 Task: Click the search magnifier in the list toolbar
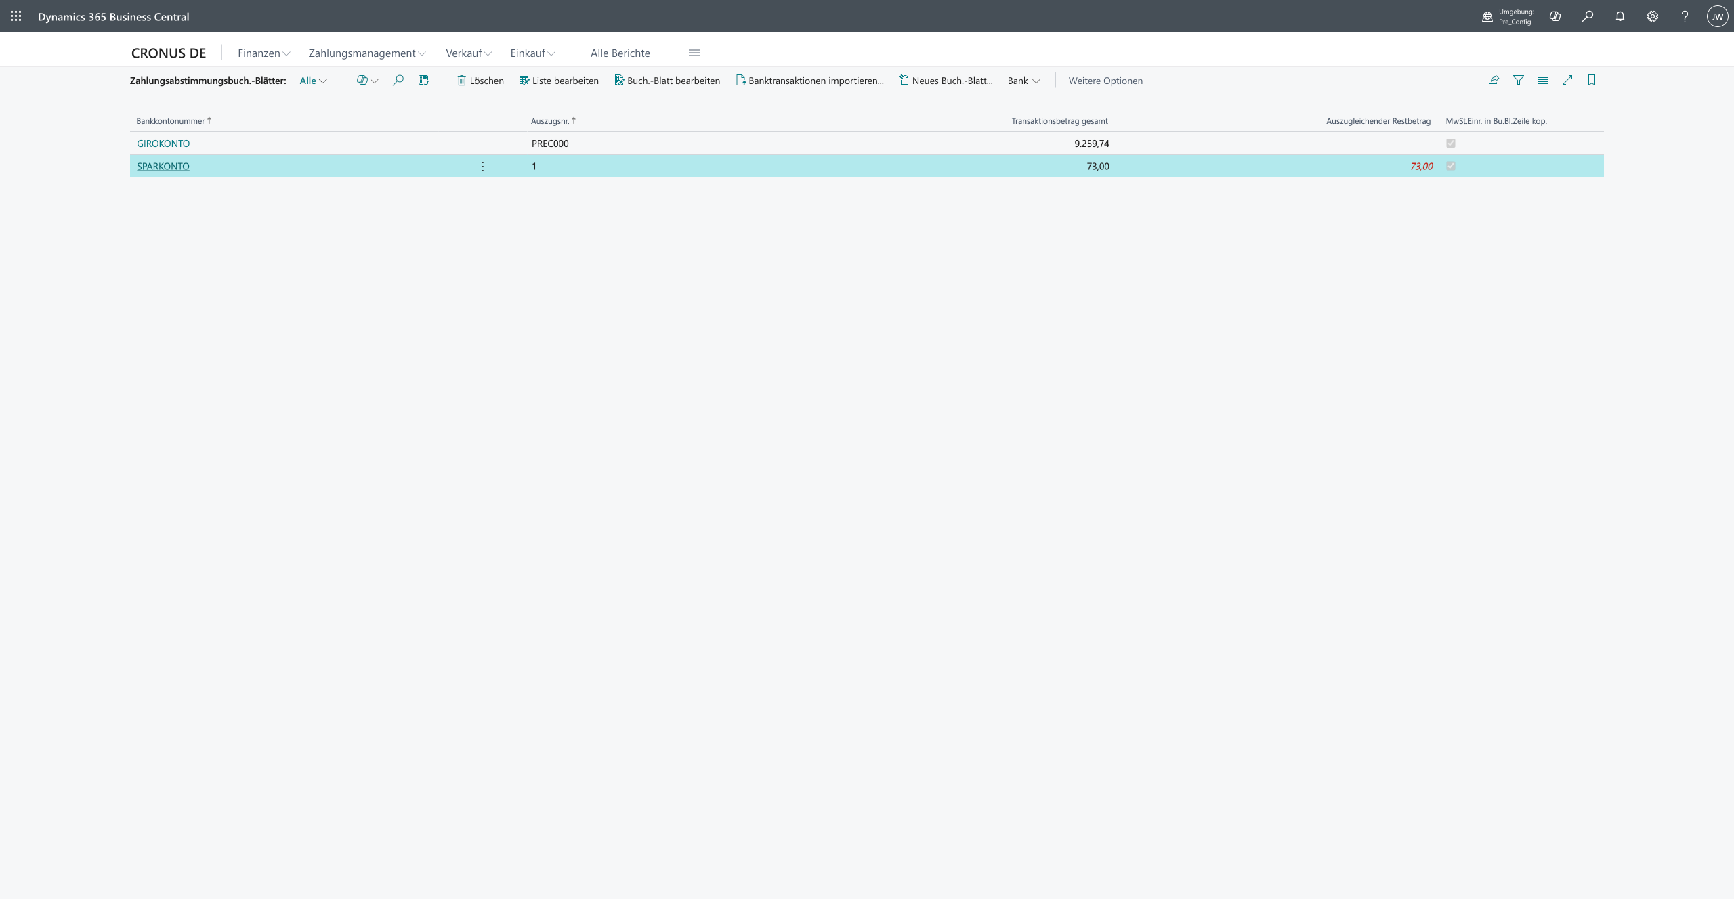pyautogui.click(x=398, y=81)
